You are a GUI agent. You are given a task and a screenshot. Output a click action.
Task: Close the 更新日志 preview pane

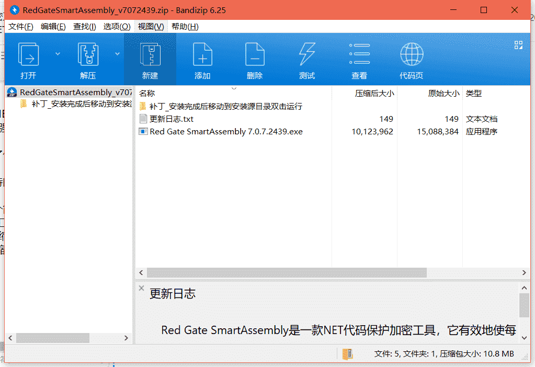(x=141, y=288)
